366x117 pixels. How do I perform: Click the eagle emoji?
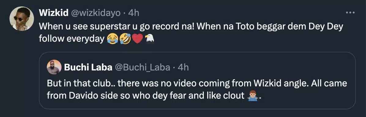pyautogui.click(x=150, y=39)
